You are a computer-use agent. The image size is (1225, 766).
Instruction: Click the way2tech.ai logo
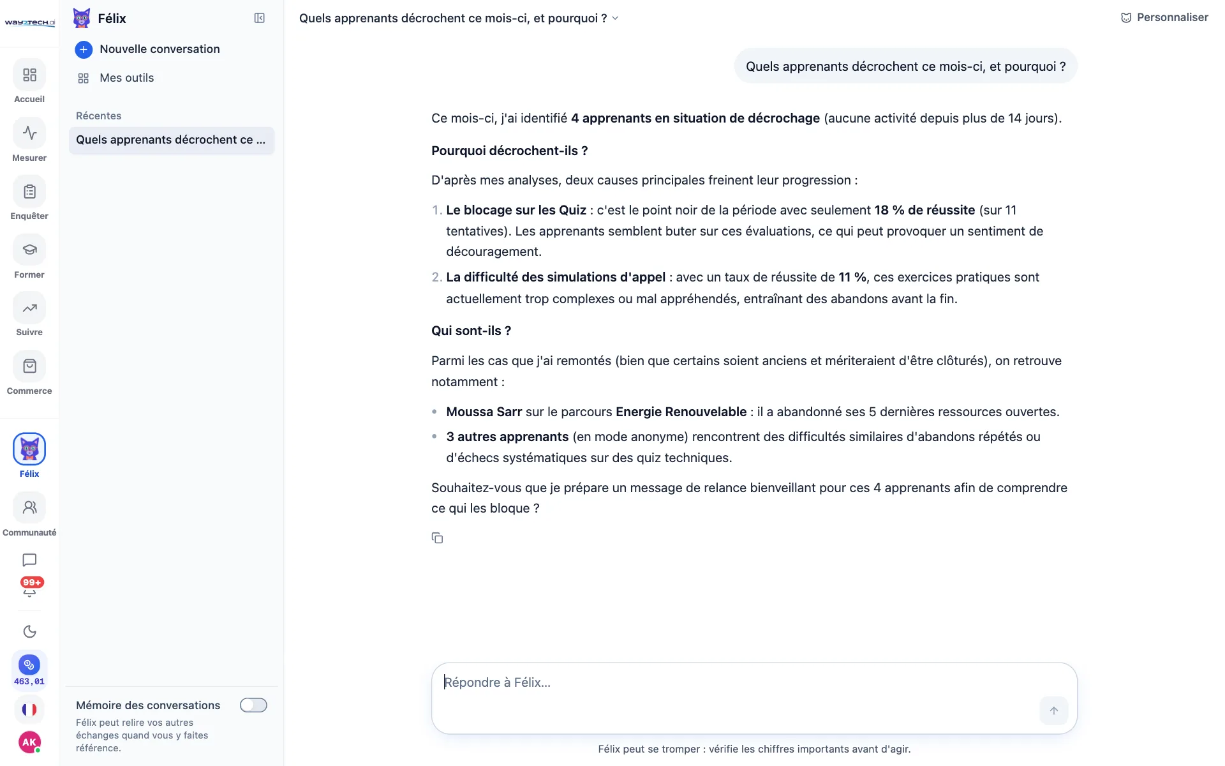tap(29, 22)
